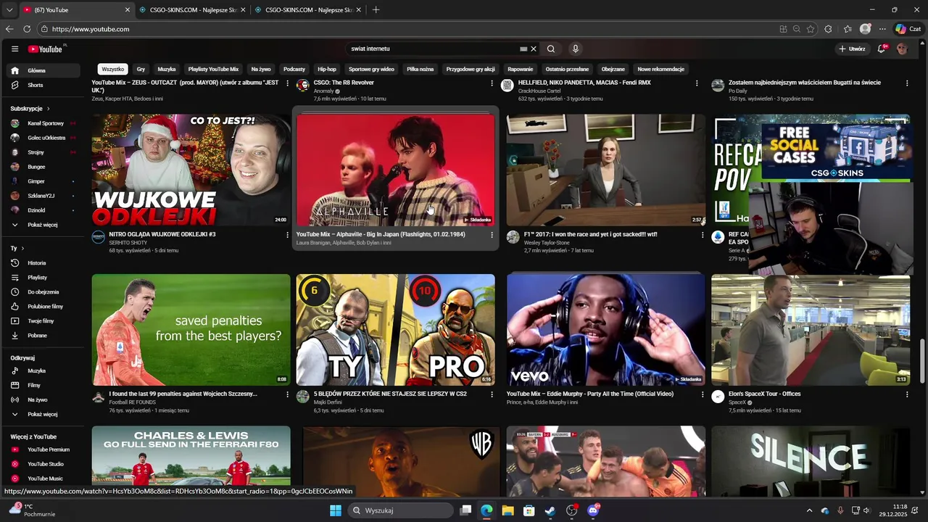Open the SERHITO SHOTY channel link
This screenshot has height=522, width=928.
coord(128,242)
